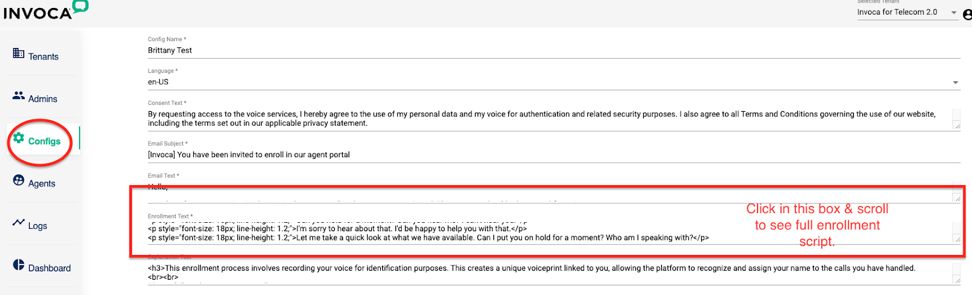Image resolution: width=972 pixels, height=295 pixels.
Task: Click the Logs trend-line icon
Action: (x=18, y=222)
